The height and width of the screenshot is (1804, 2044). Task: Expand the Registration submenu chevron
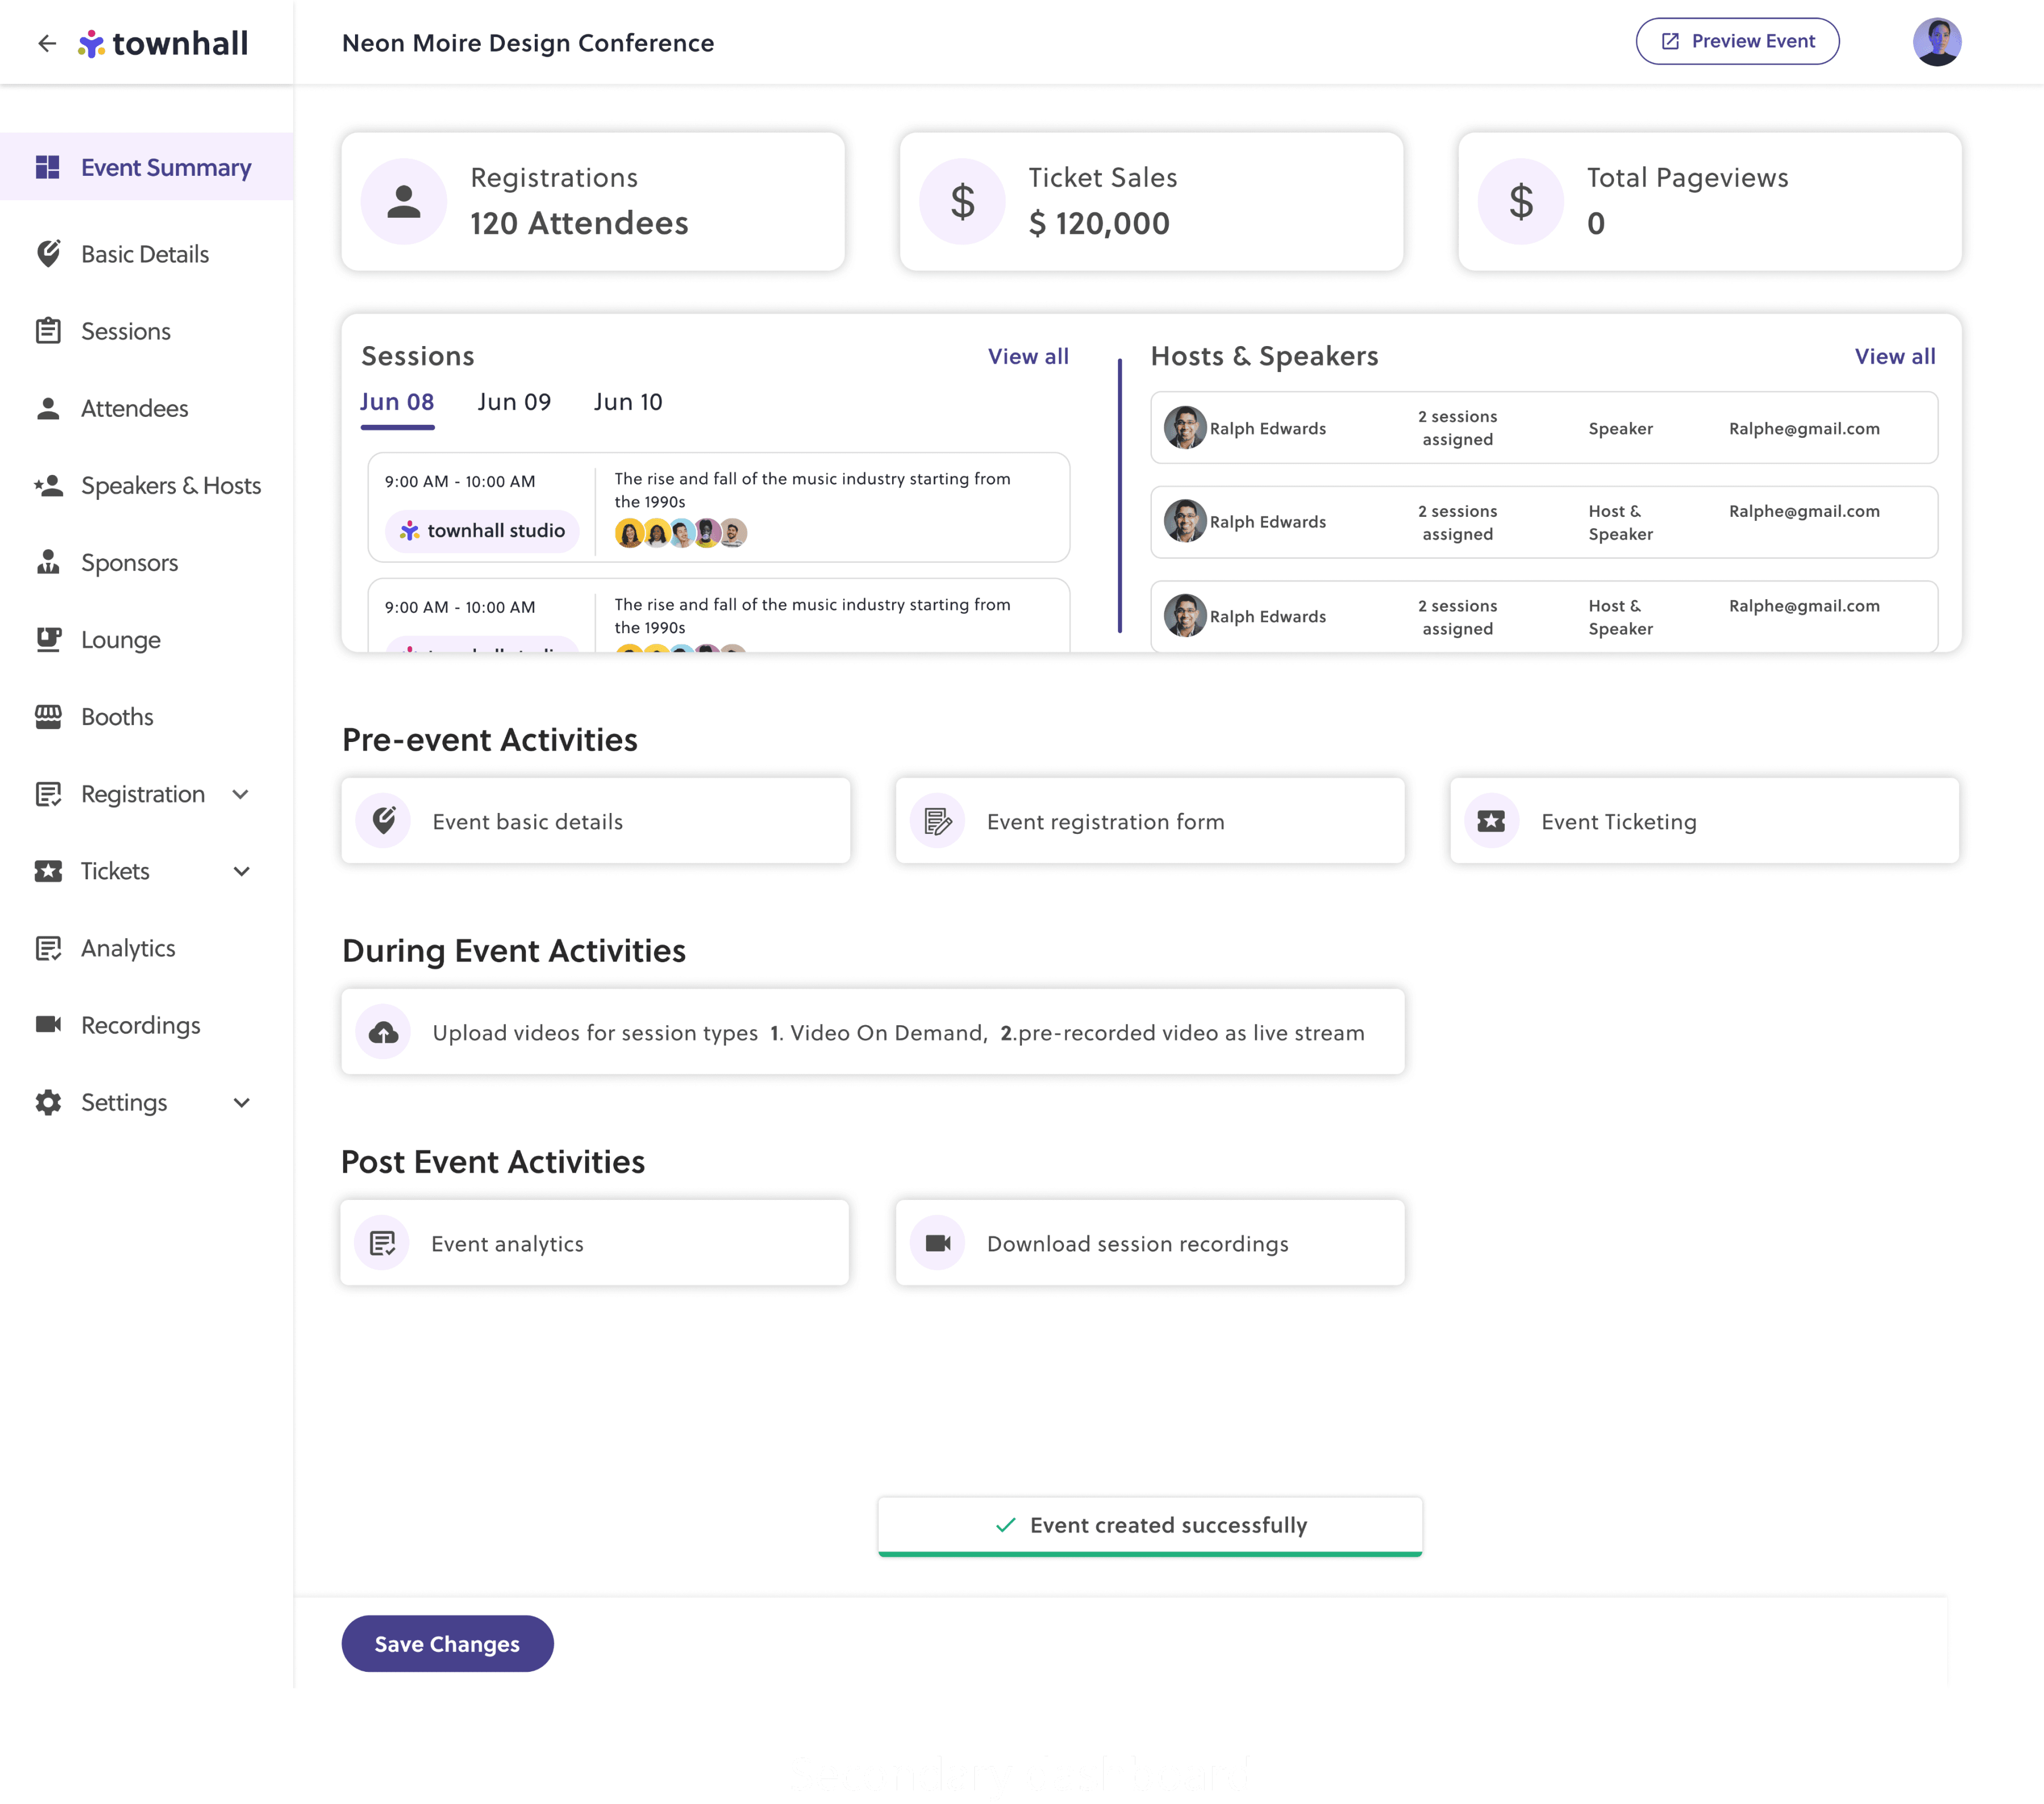[241, 794]
